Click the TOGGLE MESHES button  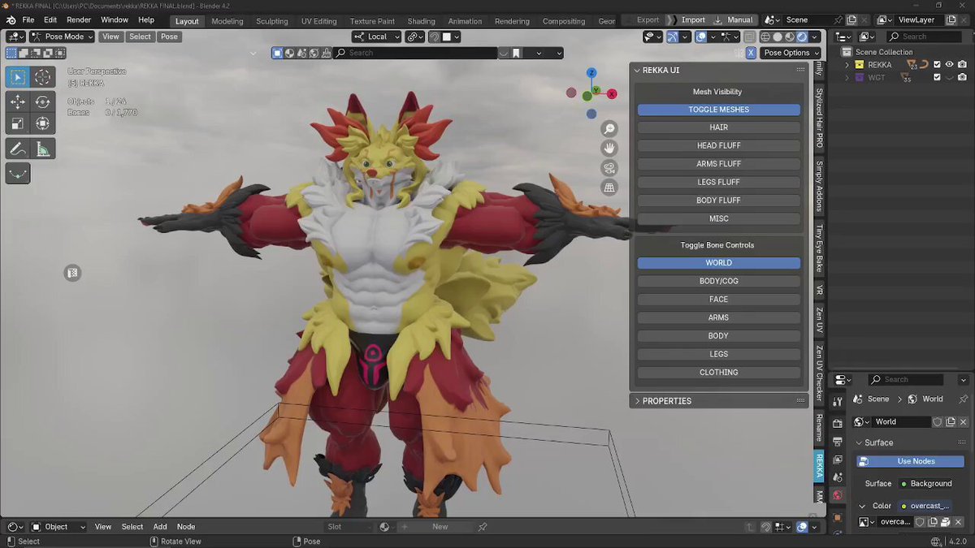click(x=719, y=110)
